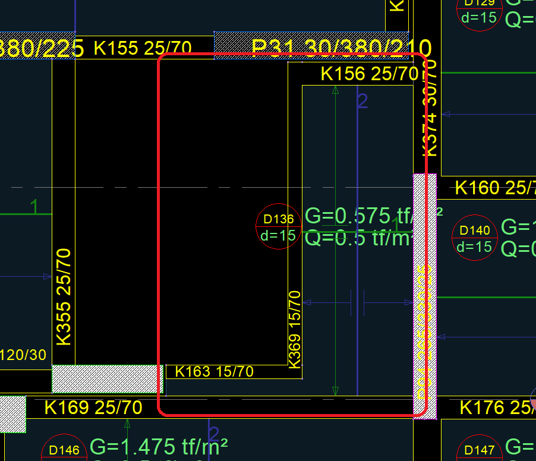Click d=15 under the D129 tag

pos(479,17)
